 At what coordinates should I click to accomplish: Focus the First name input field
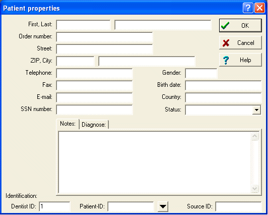point(84,25)
